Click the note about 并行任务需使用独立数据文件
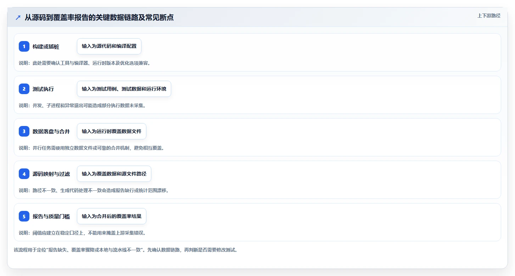The height and width of the screenshot is (276, 515). click(x=91, y=148)
